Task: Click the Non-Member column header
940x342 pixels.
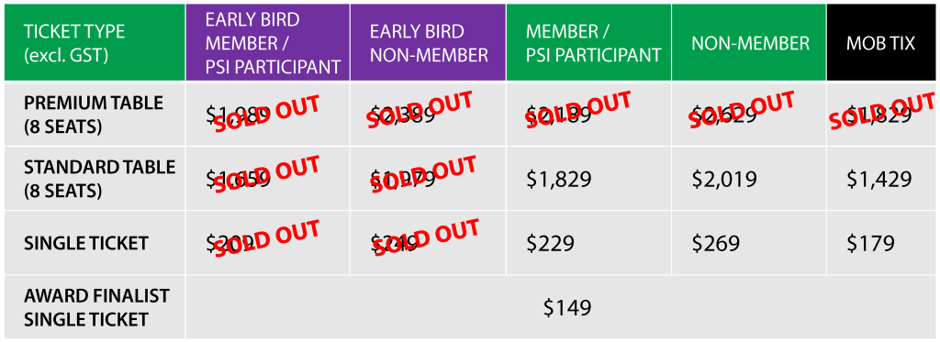Action: point(749,42)
